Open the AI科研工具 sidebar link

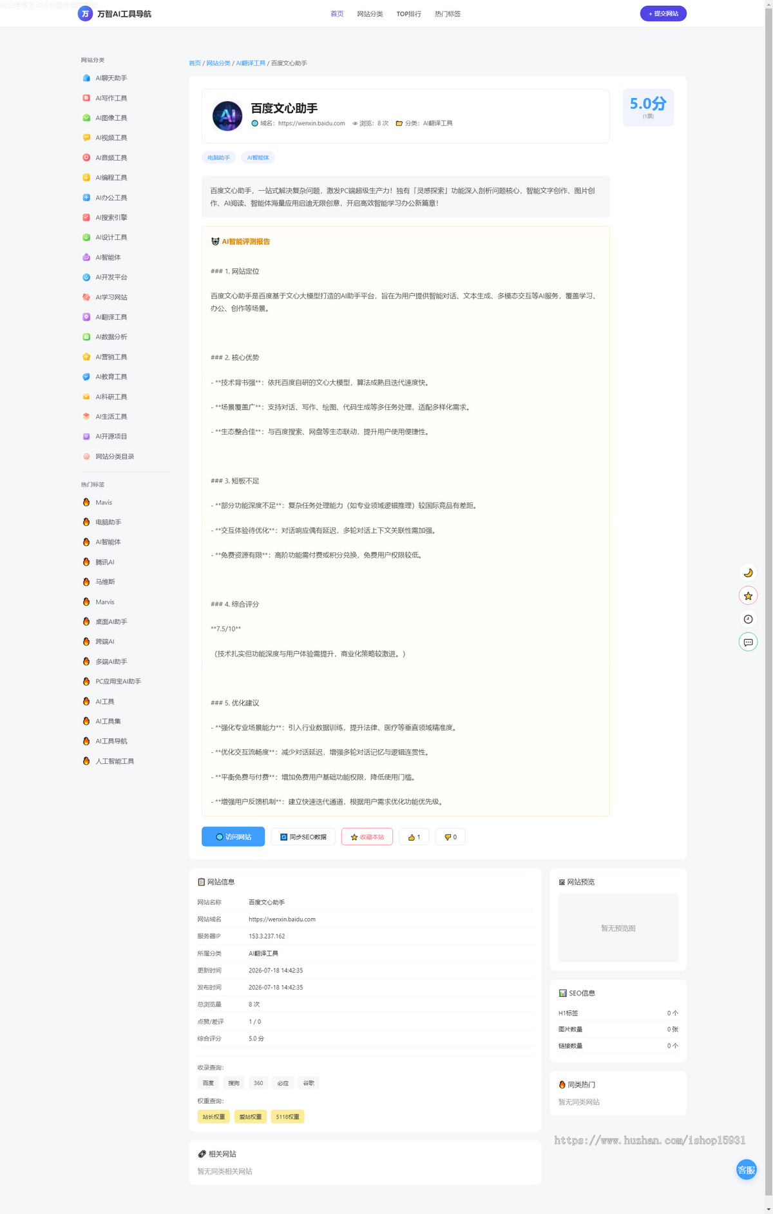pyautogui.click(x=111, y=397)
